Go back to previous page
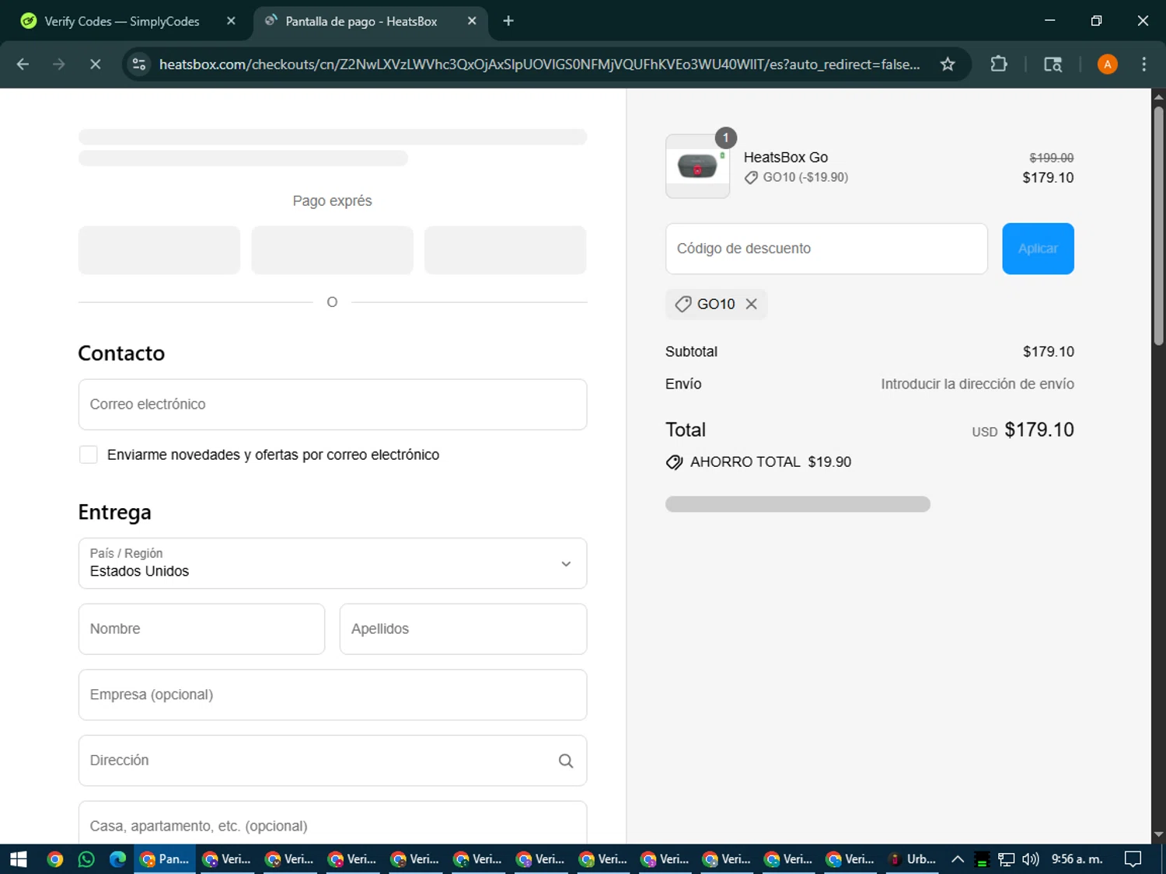 tap(23, 64)
